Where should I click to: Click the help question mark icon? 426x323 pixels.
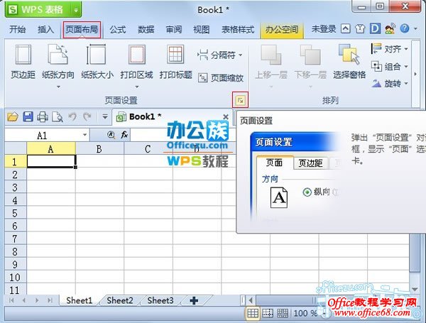(405, 28)
